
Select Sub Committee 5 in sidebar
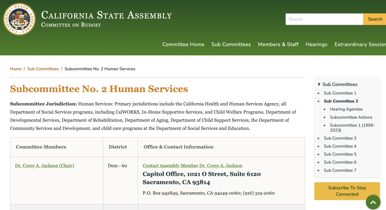(x=340, y=154)
